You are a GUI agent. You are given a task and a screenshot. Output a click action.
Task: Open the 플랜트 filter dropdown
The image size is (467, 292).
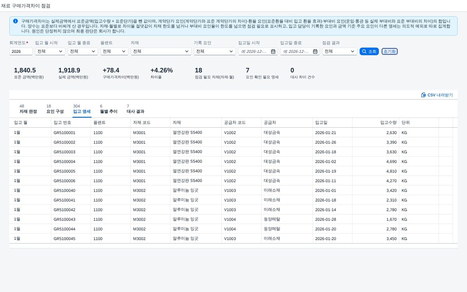pyautogui.click(x=114, y=51)
